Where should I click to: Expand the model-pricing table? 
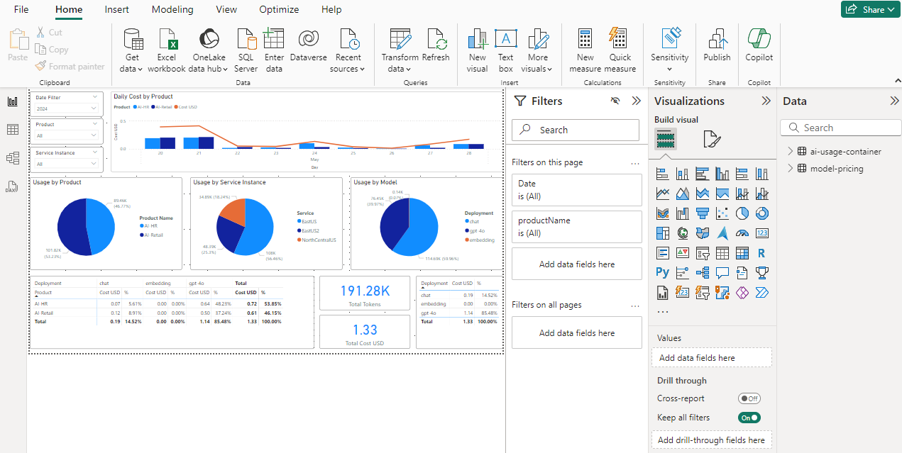point(790,169)
